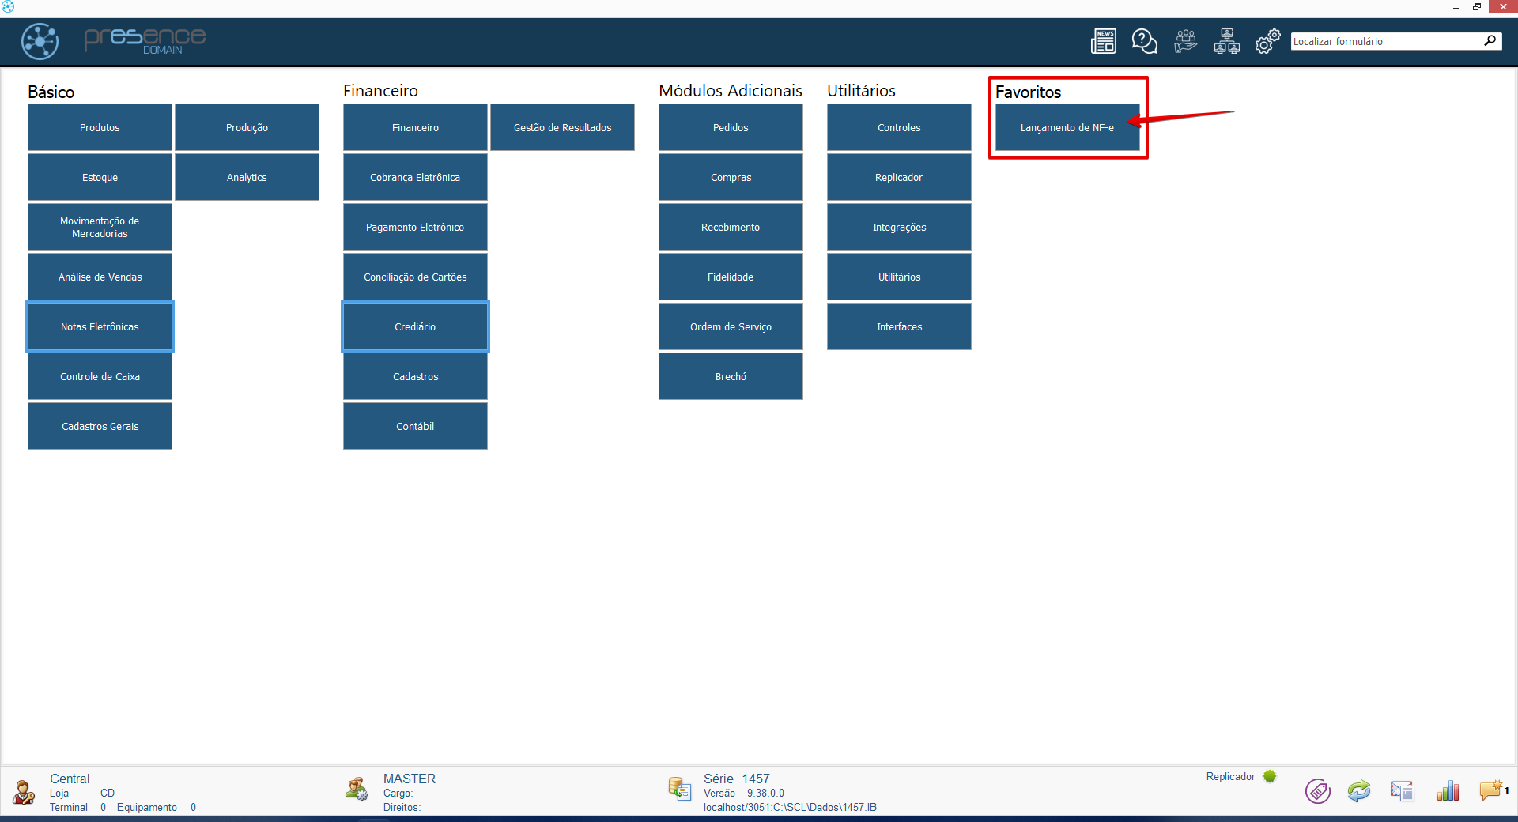Screen dimensions: 1518x822
Task: Click the Central store label
Action: pyautogui.click(x=70, y=779)
